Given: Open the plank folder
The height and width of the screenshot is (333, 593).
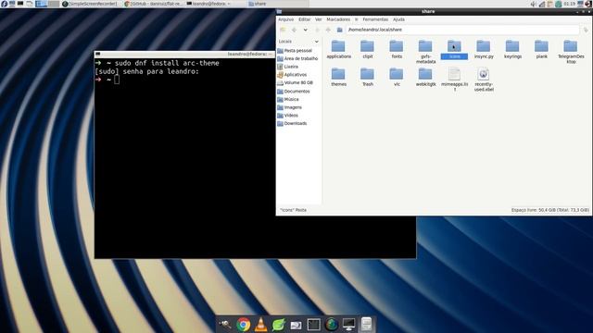Looking at the screenshot, I should point(541,49).
